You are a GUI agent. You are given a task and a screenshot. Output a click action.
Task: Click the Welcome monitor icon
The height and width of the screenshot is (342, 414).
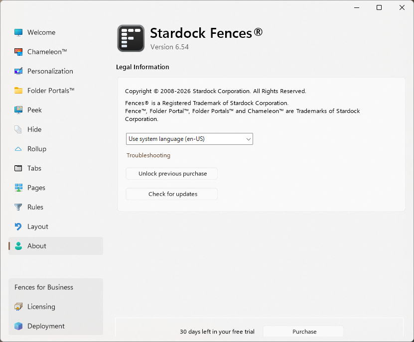pos(18,32)
